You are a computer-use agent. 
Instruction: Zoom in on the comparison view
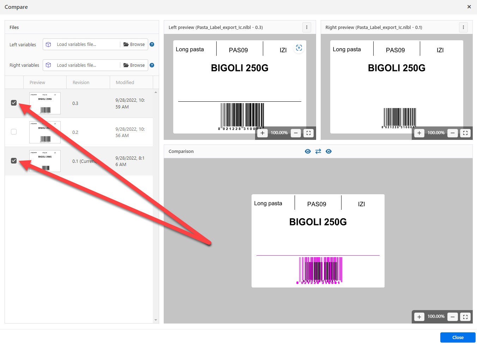(419, 317)
